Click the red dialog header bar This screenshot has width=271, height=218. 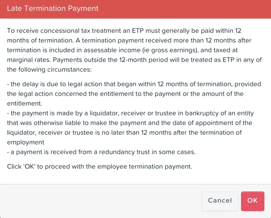pos(135,9)
